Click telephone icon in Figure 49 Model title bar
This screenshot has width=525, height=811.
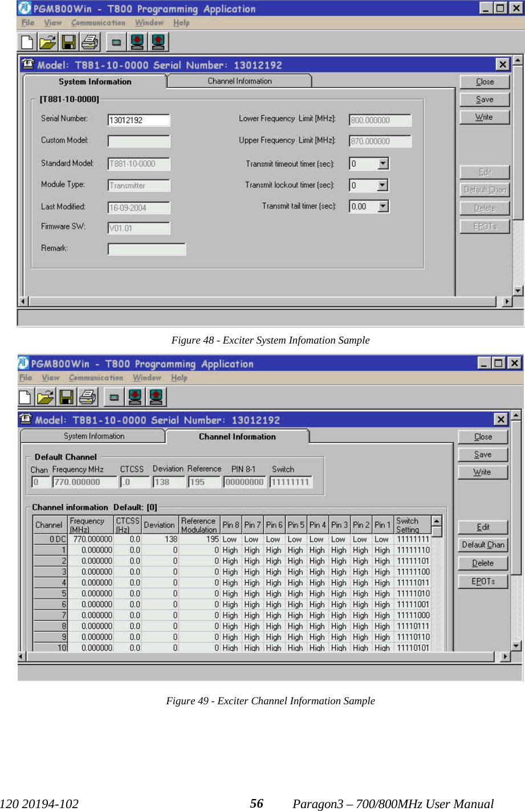(x=26, y=419)
